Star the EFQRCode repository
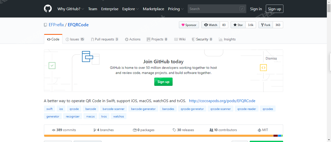 tap(238, 25)
